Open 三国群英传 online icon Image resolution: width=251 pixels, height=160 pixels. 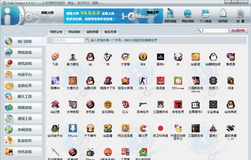[195, 80]
